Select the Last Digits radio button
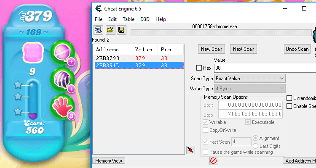The height and width of the screenshot is (168, 316). (256, 146)
